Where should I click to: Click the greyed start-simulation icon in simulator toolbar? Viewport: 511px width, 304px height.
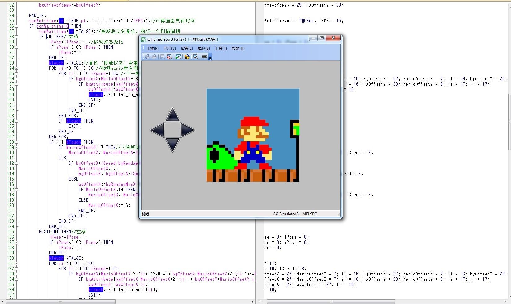click(x=163, y=57)
